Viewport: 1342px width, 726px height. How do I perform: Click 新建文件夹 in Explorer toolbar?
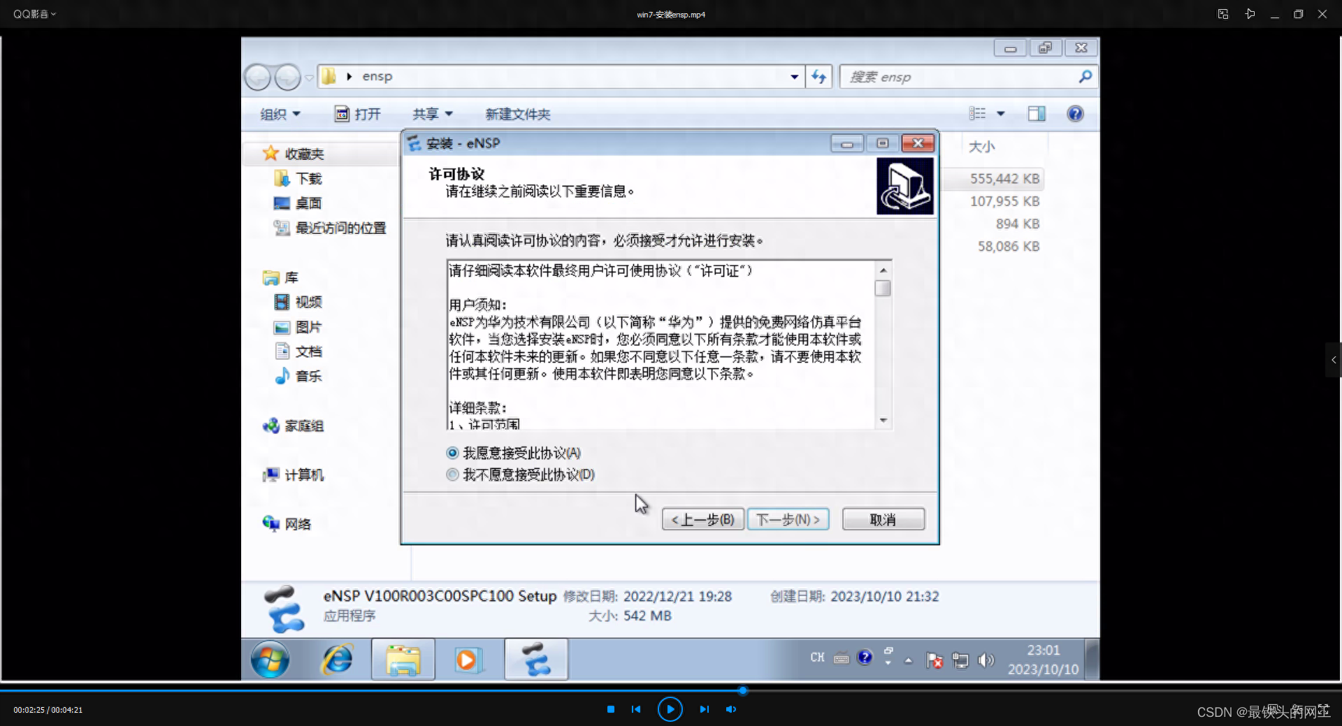coord(517,114)
